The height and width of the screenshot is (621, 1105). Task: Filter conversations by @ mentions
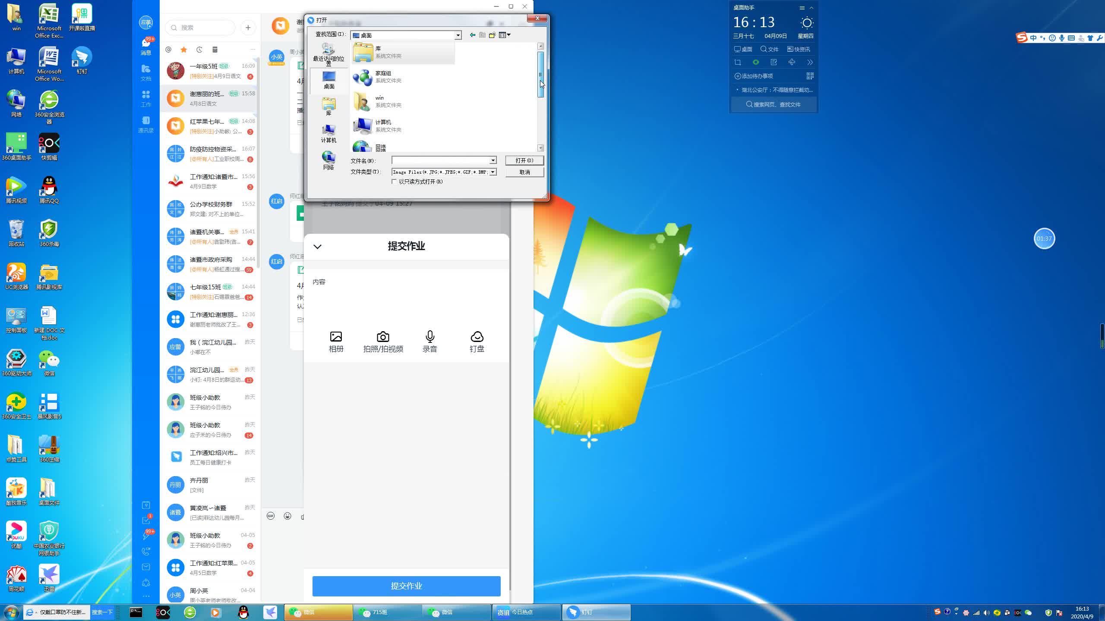168,50
